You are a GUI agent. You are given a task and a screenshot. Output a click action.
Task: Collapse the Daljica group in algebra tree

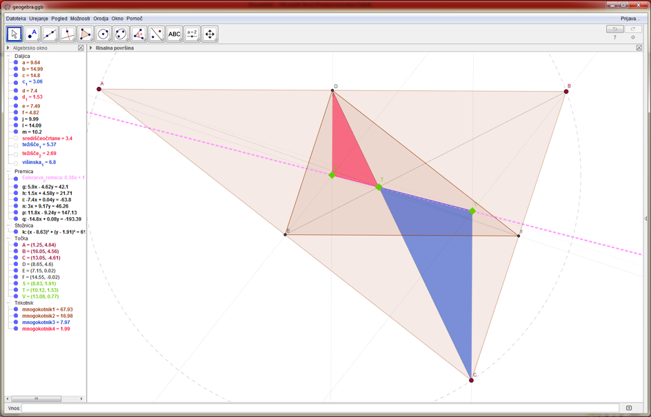tap(9, 56)
